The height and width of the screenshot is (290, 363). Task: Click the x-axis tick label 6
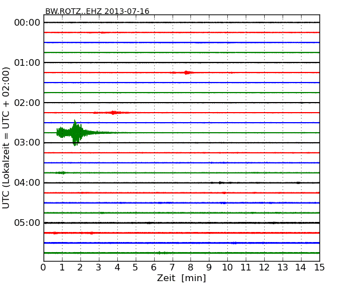click(154, 268)
